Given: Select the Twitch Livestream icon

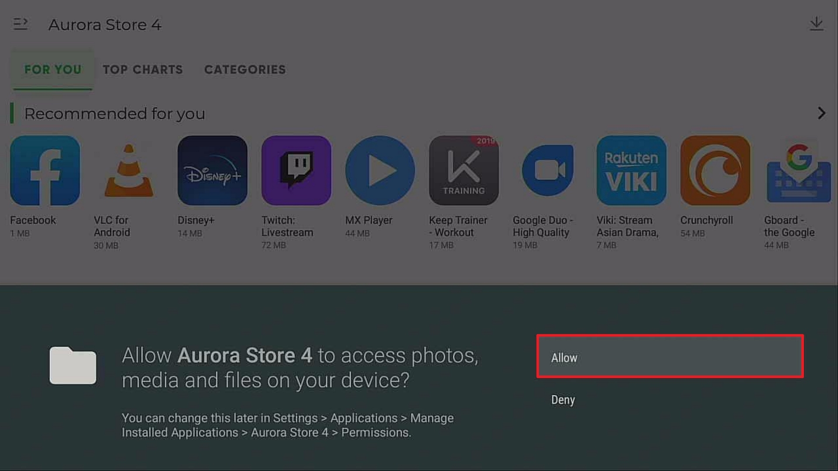Looking at the screenshot, I should (x=296, y=171).
